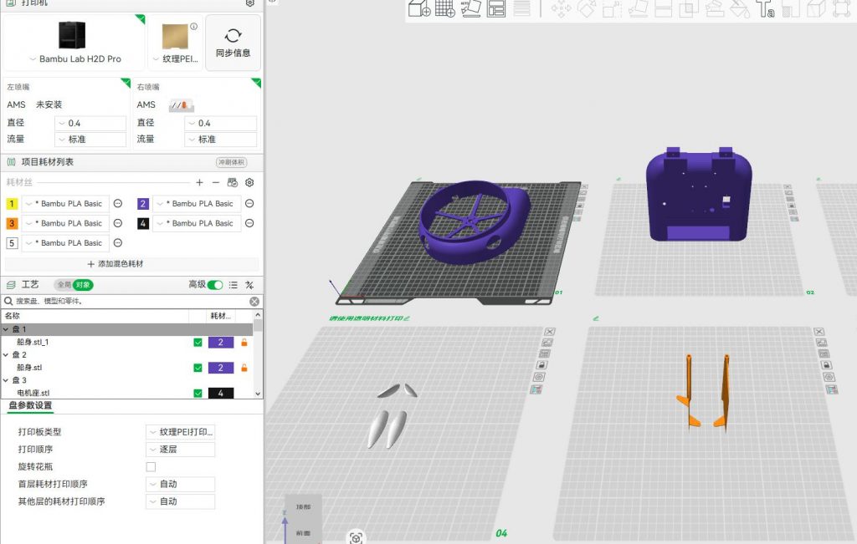Click the plus icon to add filament

coord(199,182)
